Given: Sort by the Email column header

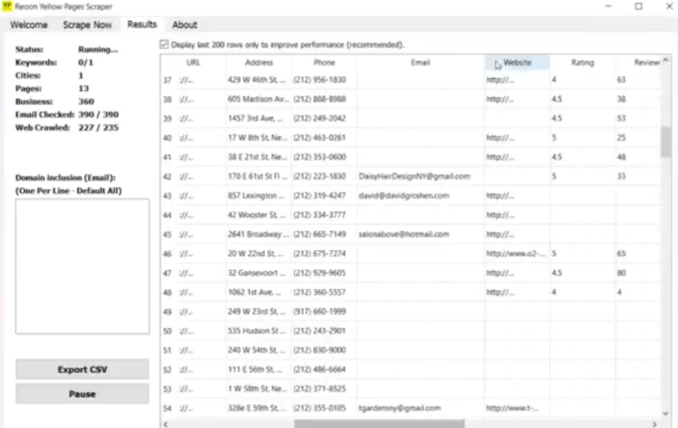Looking at the screenshot, I should tap(420, 63).
